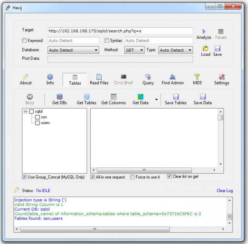Click data pane scroll right arrow
Image resolution: width=248 pixels, height=244 pixels.
tap(214, 170)
